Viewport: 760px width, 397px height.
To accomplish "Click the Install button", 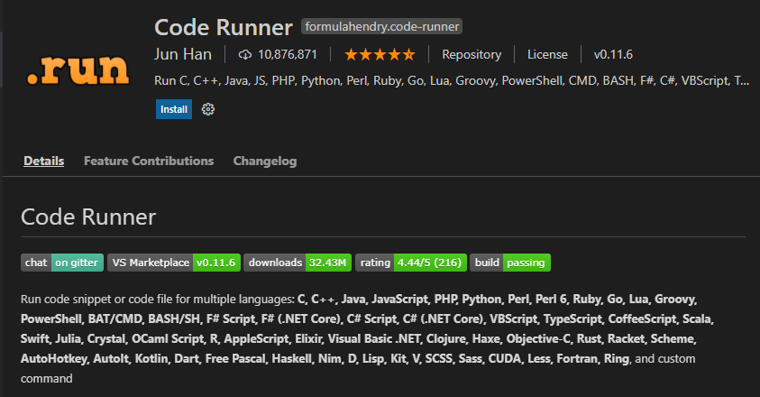I will pyautogui.click(x=173, y=109).
